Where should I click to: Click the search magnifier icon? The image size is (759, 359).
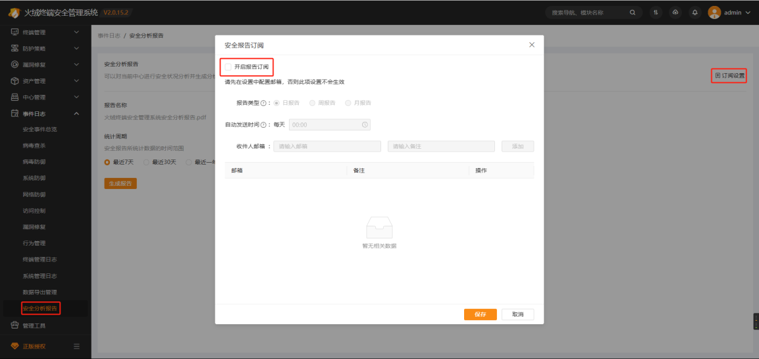632,13
